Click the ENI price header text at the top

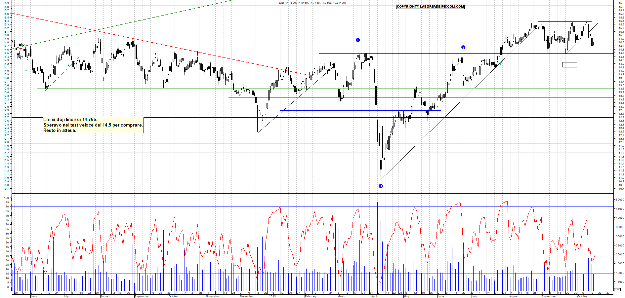coord(312,3)
